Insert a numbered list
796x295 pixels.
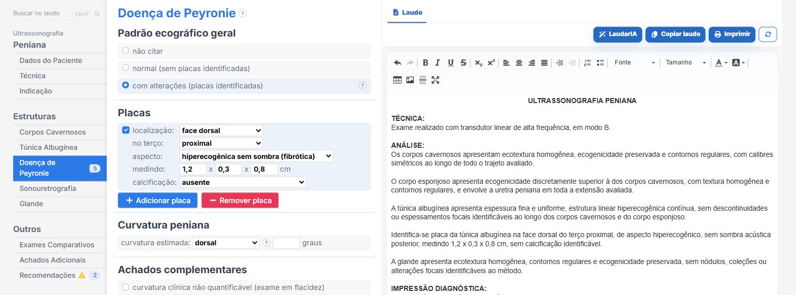[x=587, y=63]
